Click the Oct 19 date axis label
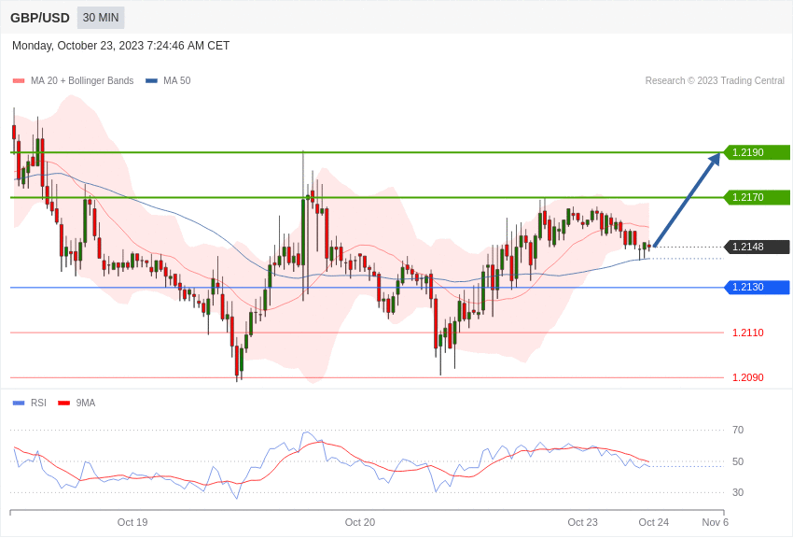The height and width of the screenshot is (538, 793). 132,522
